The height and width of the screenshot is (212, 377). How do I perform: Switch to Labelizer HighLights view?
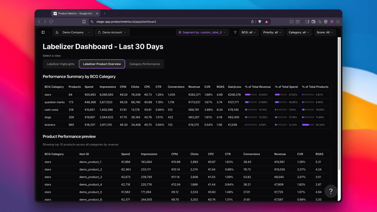[61, 64]
